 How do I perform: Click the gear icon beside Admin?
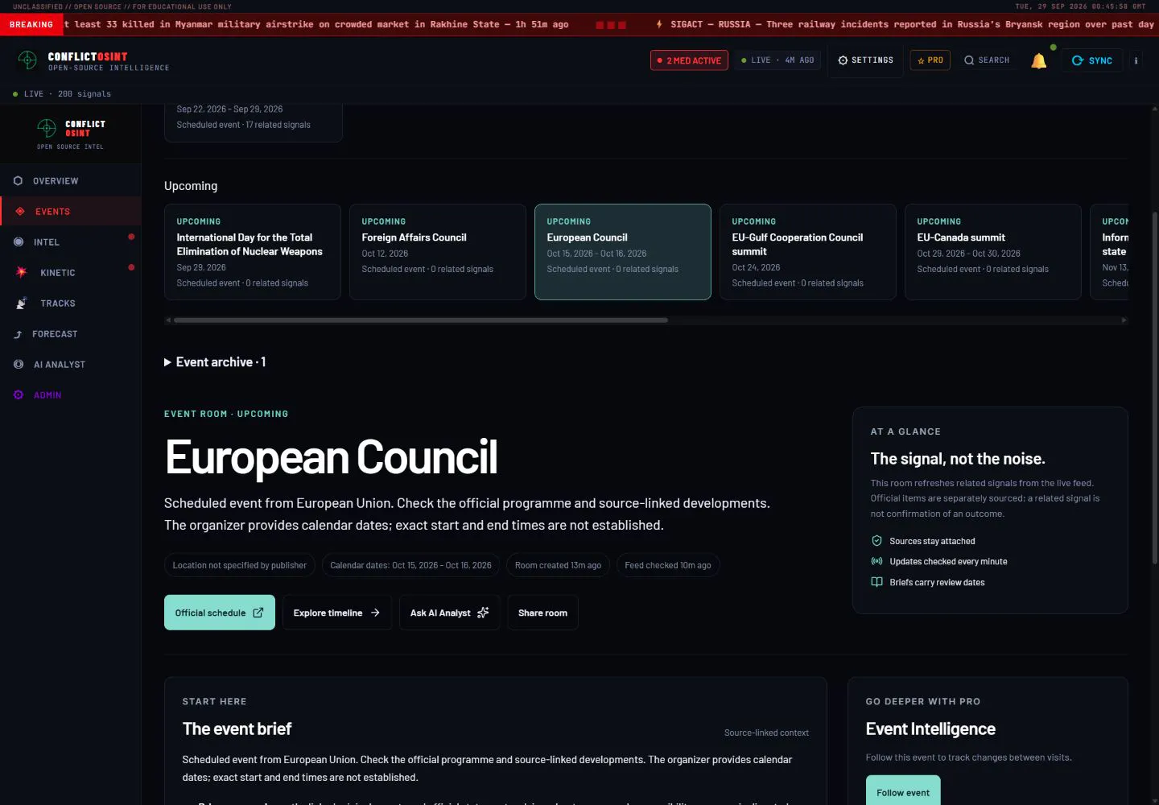[19, 395]
